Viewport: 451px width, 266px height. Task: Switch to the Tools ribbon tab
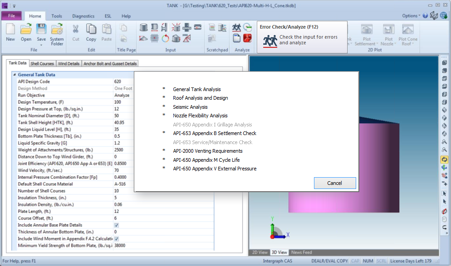click(x=57, y=16)
